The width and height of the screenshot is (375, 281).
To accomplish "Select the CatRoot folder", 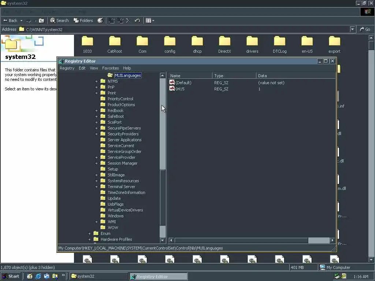I will pos(115,45).
